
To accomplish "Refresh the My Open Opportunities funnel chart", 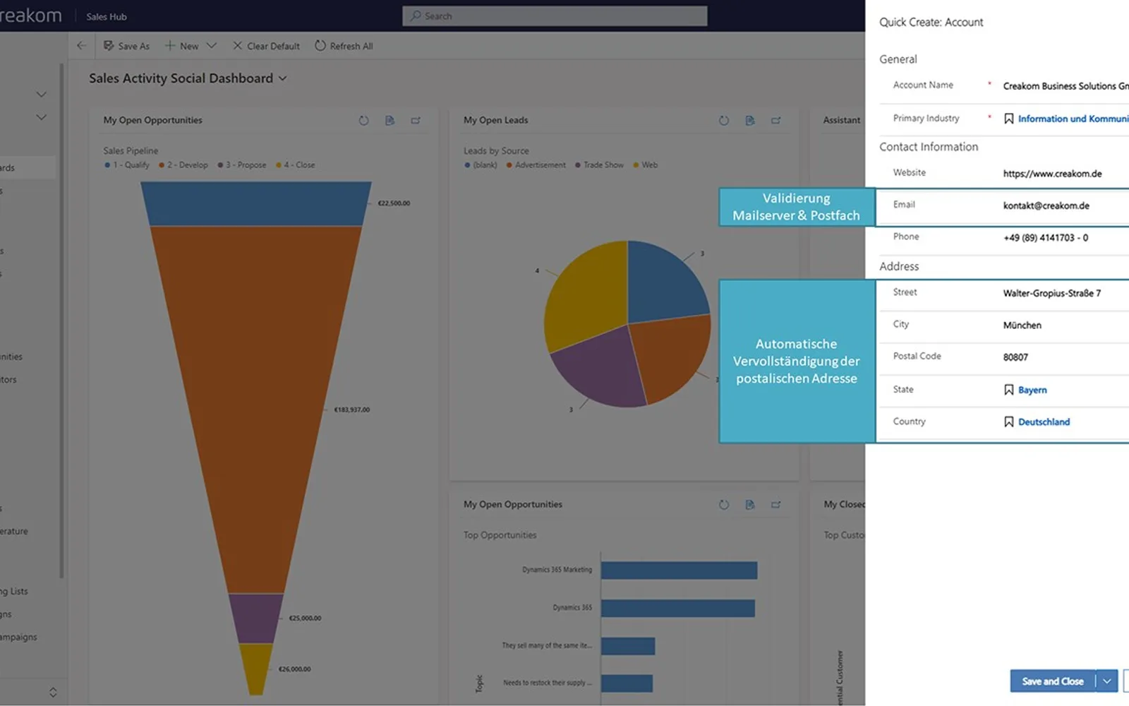I will pyautogui.click(x=363, y=121).
